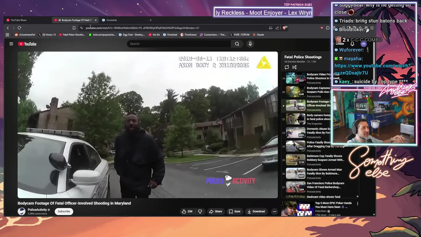This screenshot has height=237, width=421.
Task: Subscribe to PoliceActivity channel
Action: pyautogui.click(x=64, y=211)
